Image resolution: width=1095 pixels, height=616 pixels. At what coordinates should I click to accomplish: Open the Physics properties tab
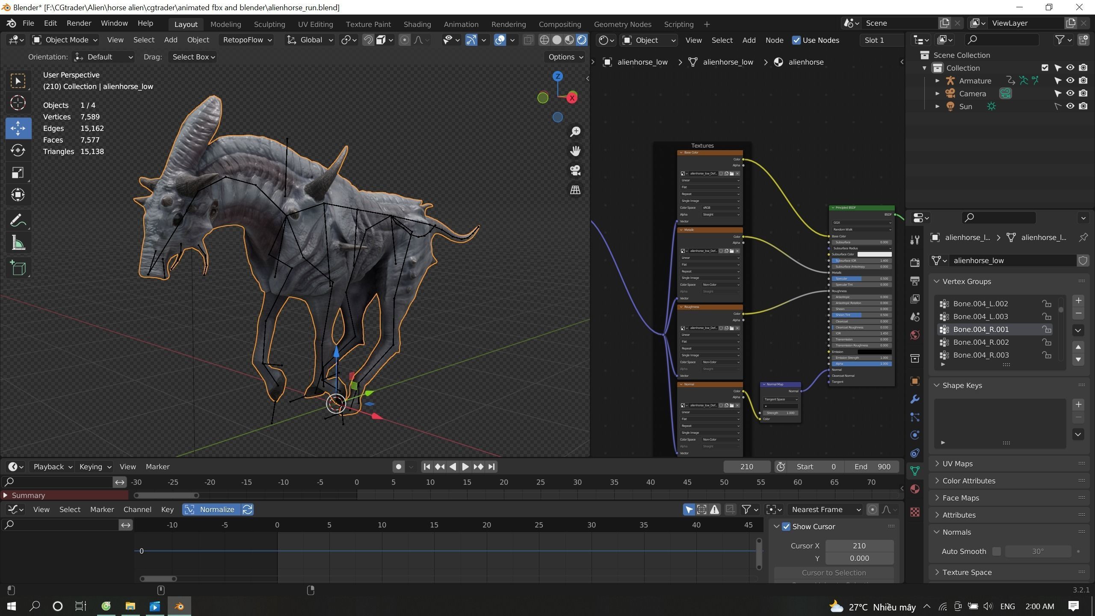[915, 435]
